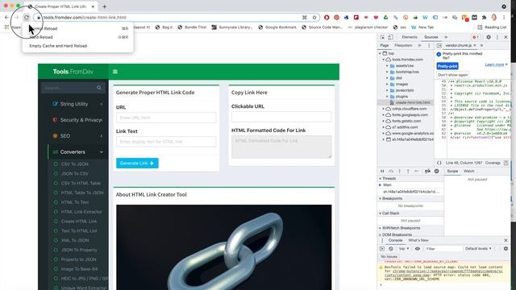This screenshot has width=516, height=290.
Task: Bookmark this page with the star icon
Action: click(x=314, y=18)
